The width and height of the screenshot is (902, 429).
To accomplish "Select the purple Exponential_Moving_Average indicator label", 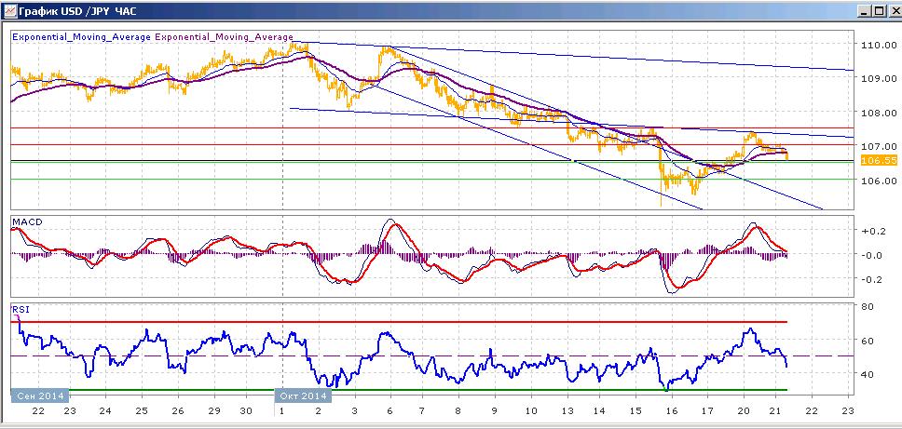I will click(224, 36).
